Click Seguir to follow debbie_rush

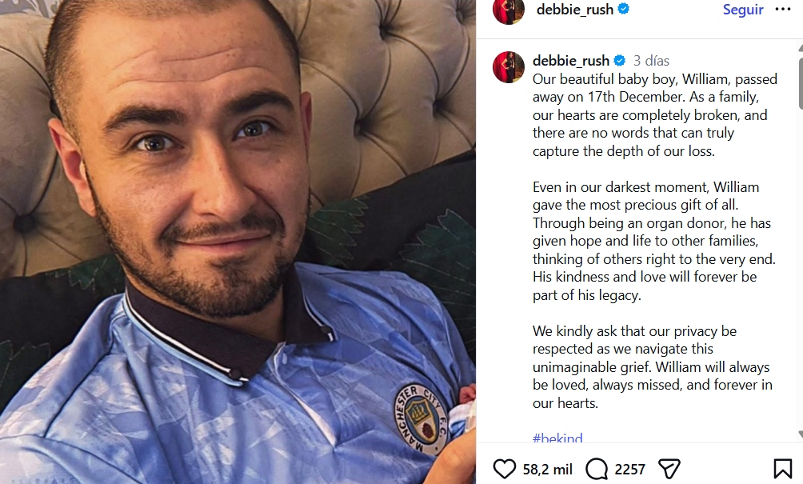743,10
